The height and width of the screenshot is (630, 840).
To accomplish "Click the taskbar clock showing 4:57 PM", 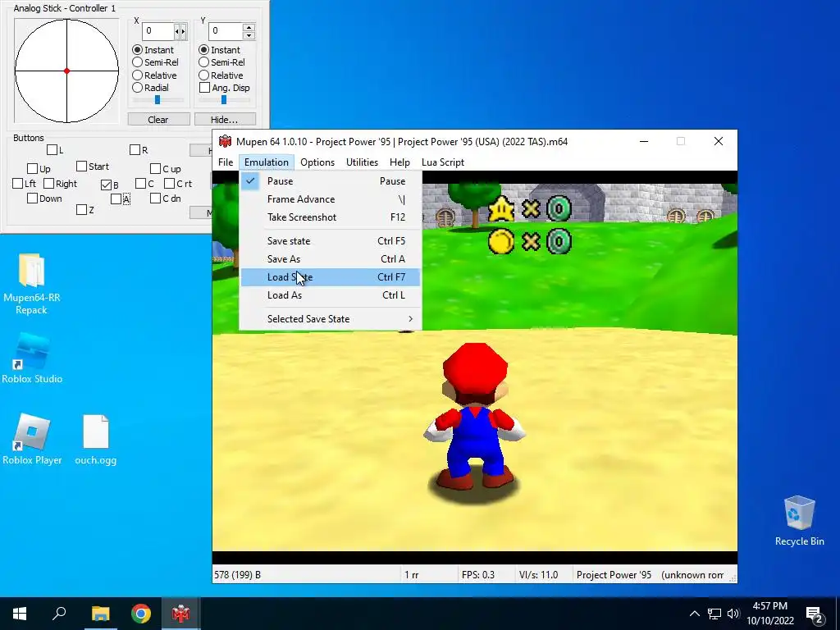I will click(x=769, y=614).
